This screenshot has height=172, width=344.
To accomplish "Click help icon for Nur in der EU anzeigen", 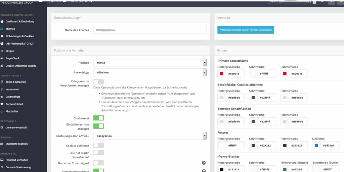I will (x=204, y=163).
